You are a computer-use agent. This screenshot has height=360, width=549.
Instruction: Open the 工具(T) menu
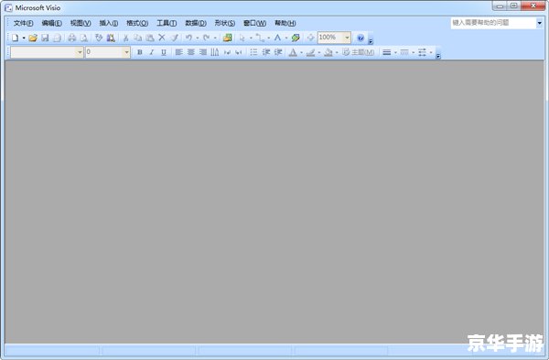click(167, 23)
